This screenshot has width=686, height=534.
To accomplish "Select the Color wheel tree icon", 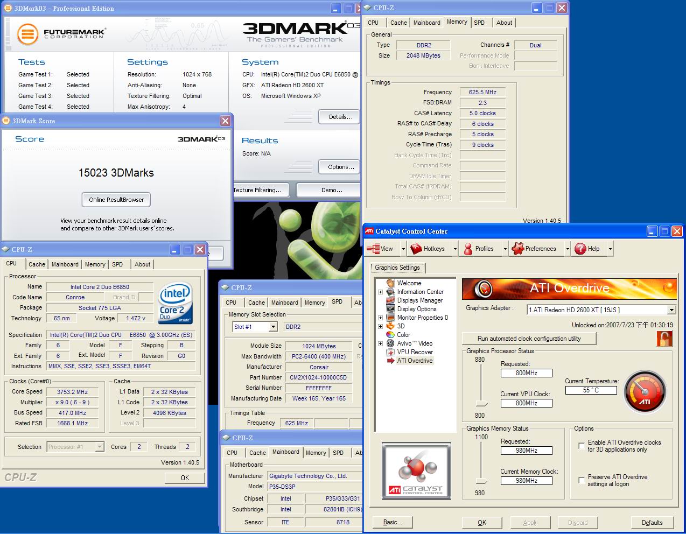I will pyautogui.click(x=390, y=335).
